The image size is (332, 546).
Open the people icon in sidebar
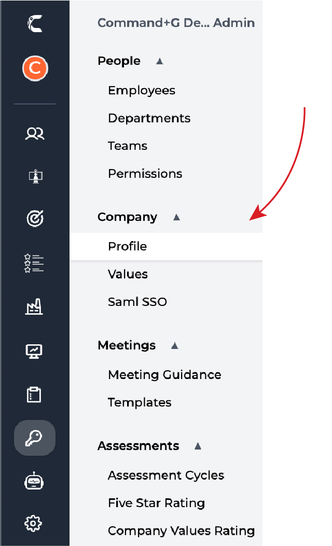[35, 134]
